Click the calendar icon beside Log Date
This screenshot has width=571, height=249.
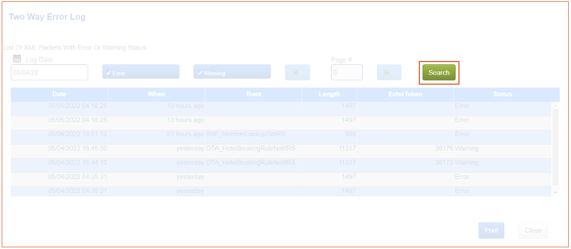pos(17,59)
